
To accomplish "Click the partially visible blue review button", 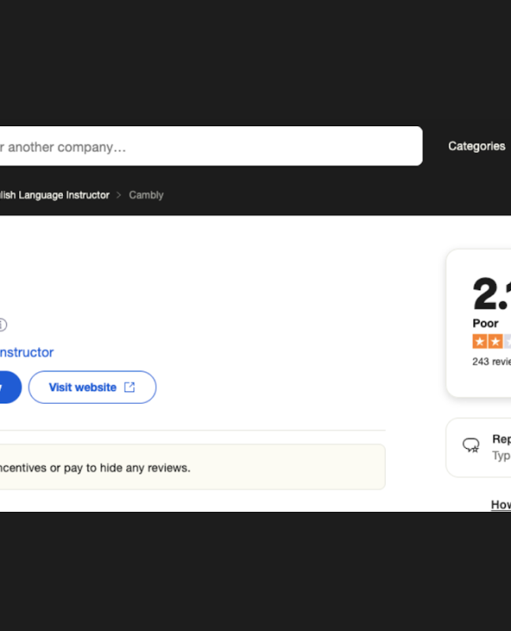I will (10, 387).
